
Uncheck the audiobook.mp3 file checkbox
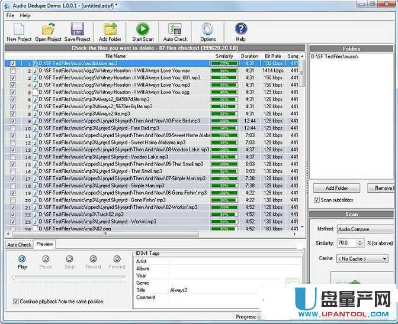coord(13,63)
